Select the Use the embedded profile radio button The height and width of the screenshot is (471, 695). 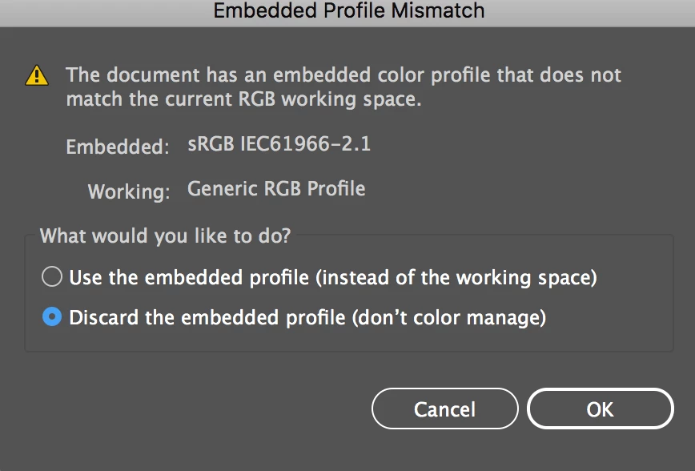tap(52, 276)
